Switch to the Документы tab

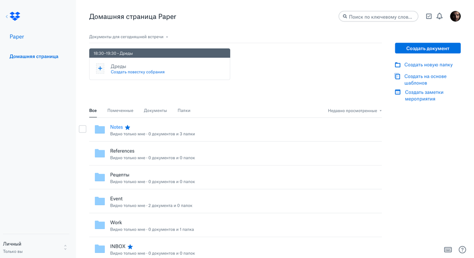155,111
